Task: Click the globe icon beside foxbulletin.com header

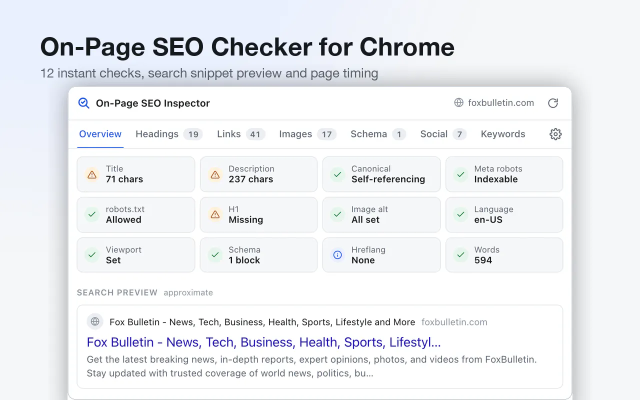Action: (x=458, y=103)
